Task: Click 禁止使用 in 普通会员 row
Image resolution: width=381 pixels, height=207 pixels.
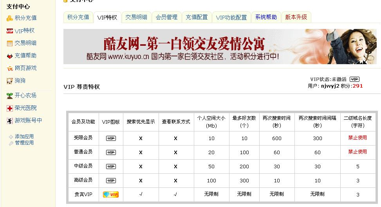Action: [x=358, y=152]
